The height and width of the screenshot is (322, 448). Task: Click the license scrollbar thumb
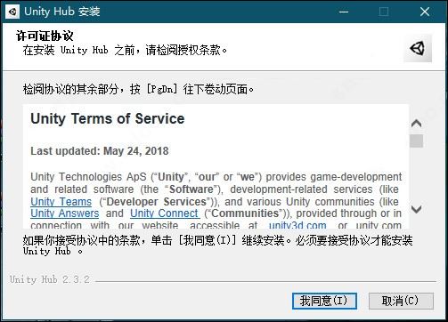(417, 141)
